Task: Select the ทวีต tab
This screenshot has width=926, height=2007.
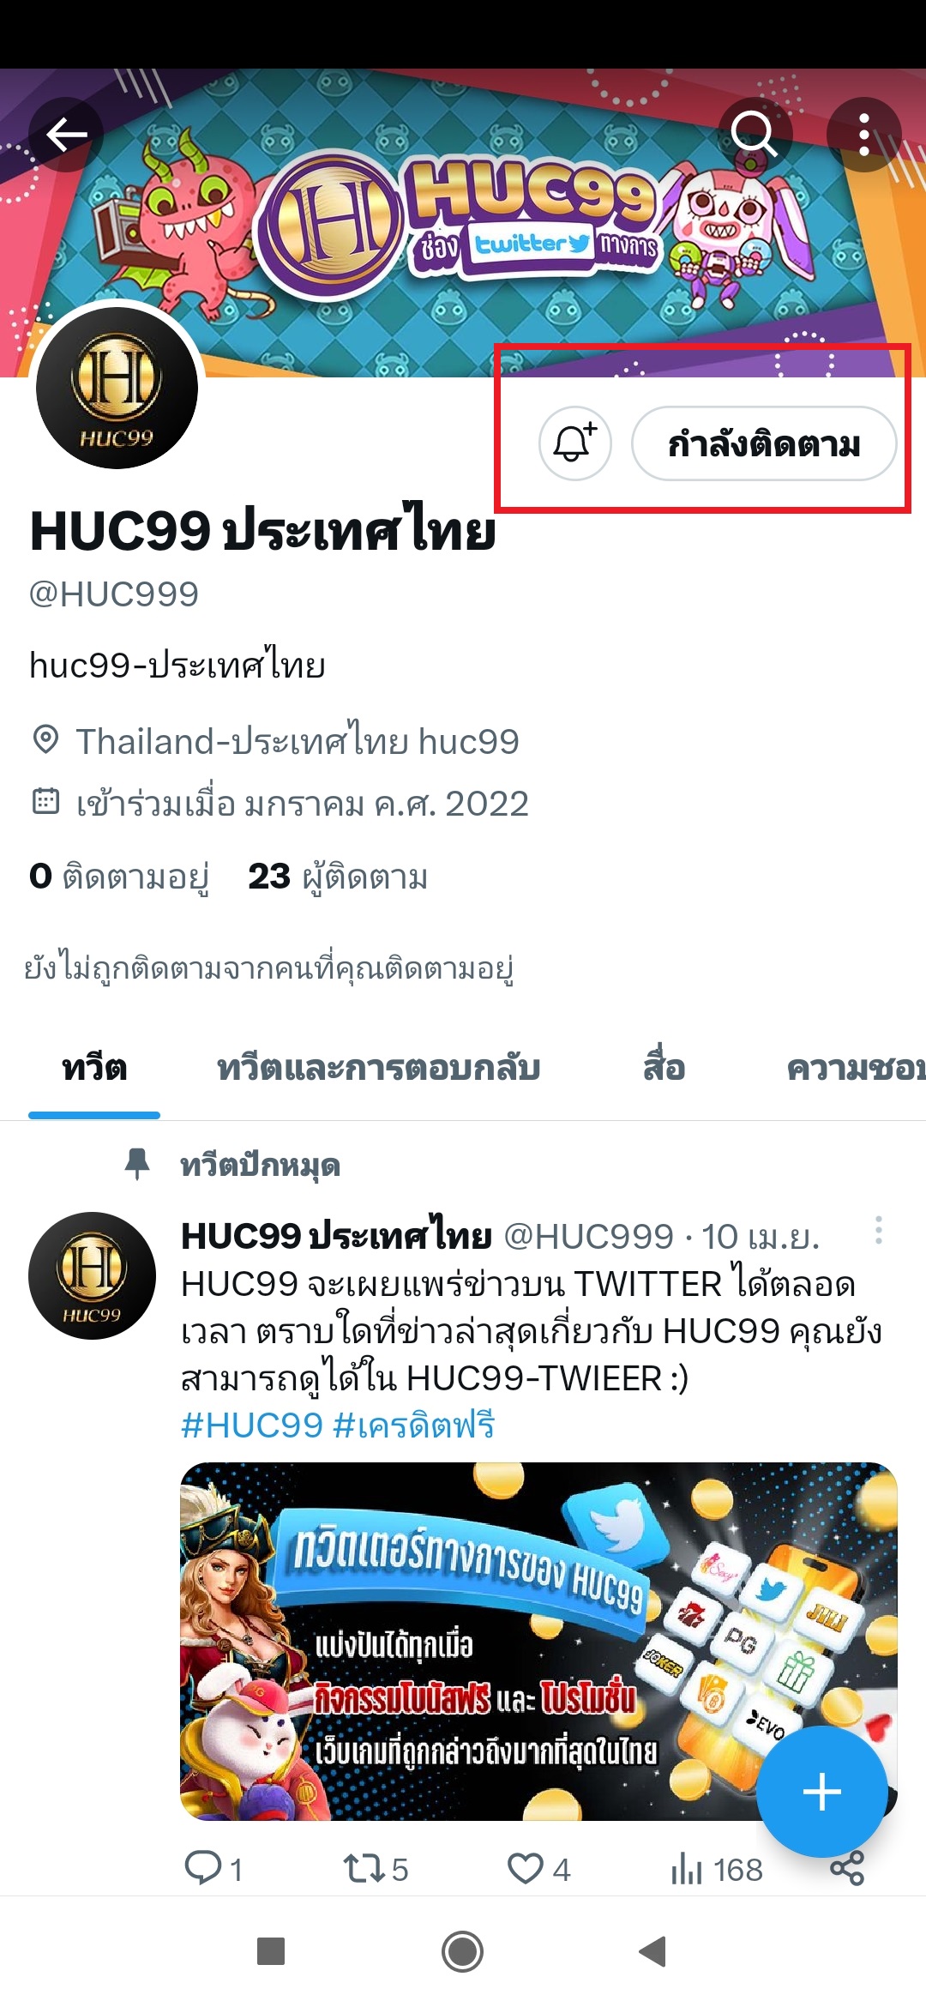Action: 94,1070
